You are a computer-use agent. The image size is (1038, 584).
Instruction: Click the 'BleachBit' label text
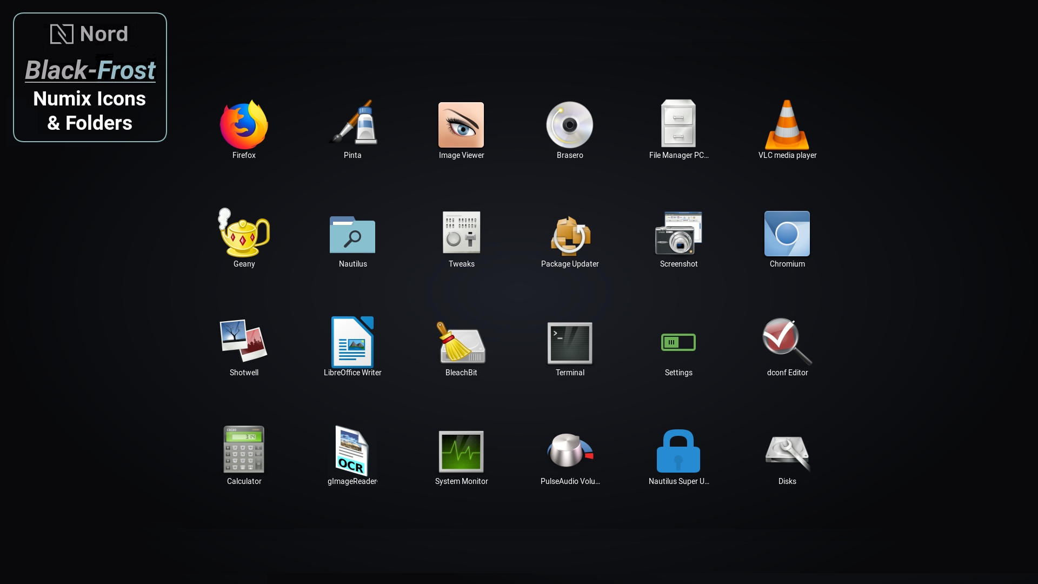(x=461, y=373)
